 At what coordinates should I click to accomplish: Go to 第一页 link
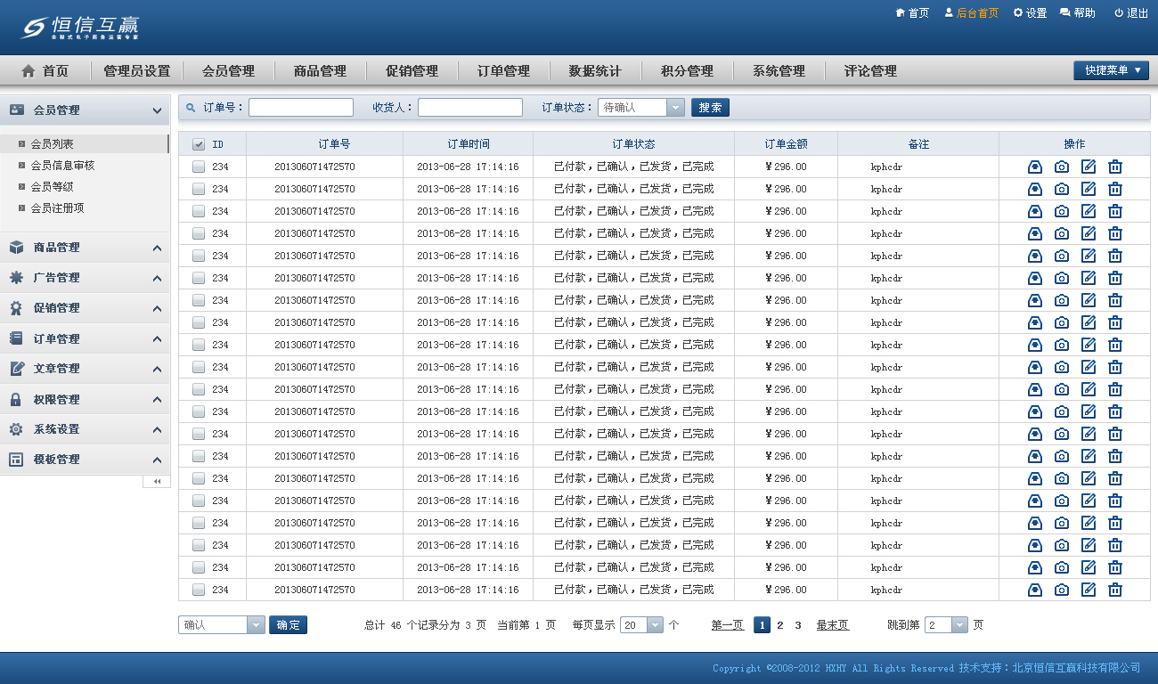727,625
